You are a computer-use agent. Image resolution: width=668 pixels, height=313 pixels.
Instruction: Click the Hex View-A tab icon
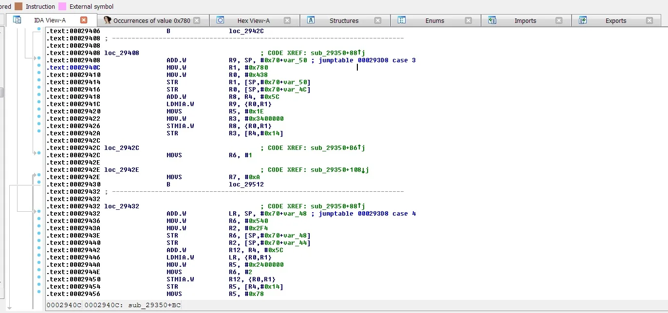coord(220,20)
